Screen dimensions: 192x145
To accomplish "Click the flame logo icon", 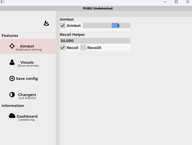I will [46, 23].
